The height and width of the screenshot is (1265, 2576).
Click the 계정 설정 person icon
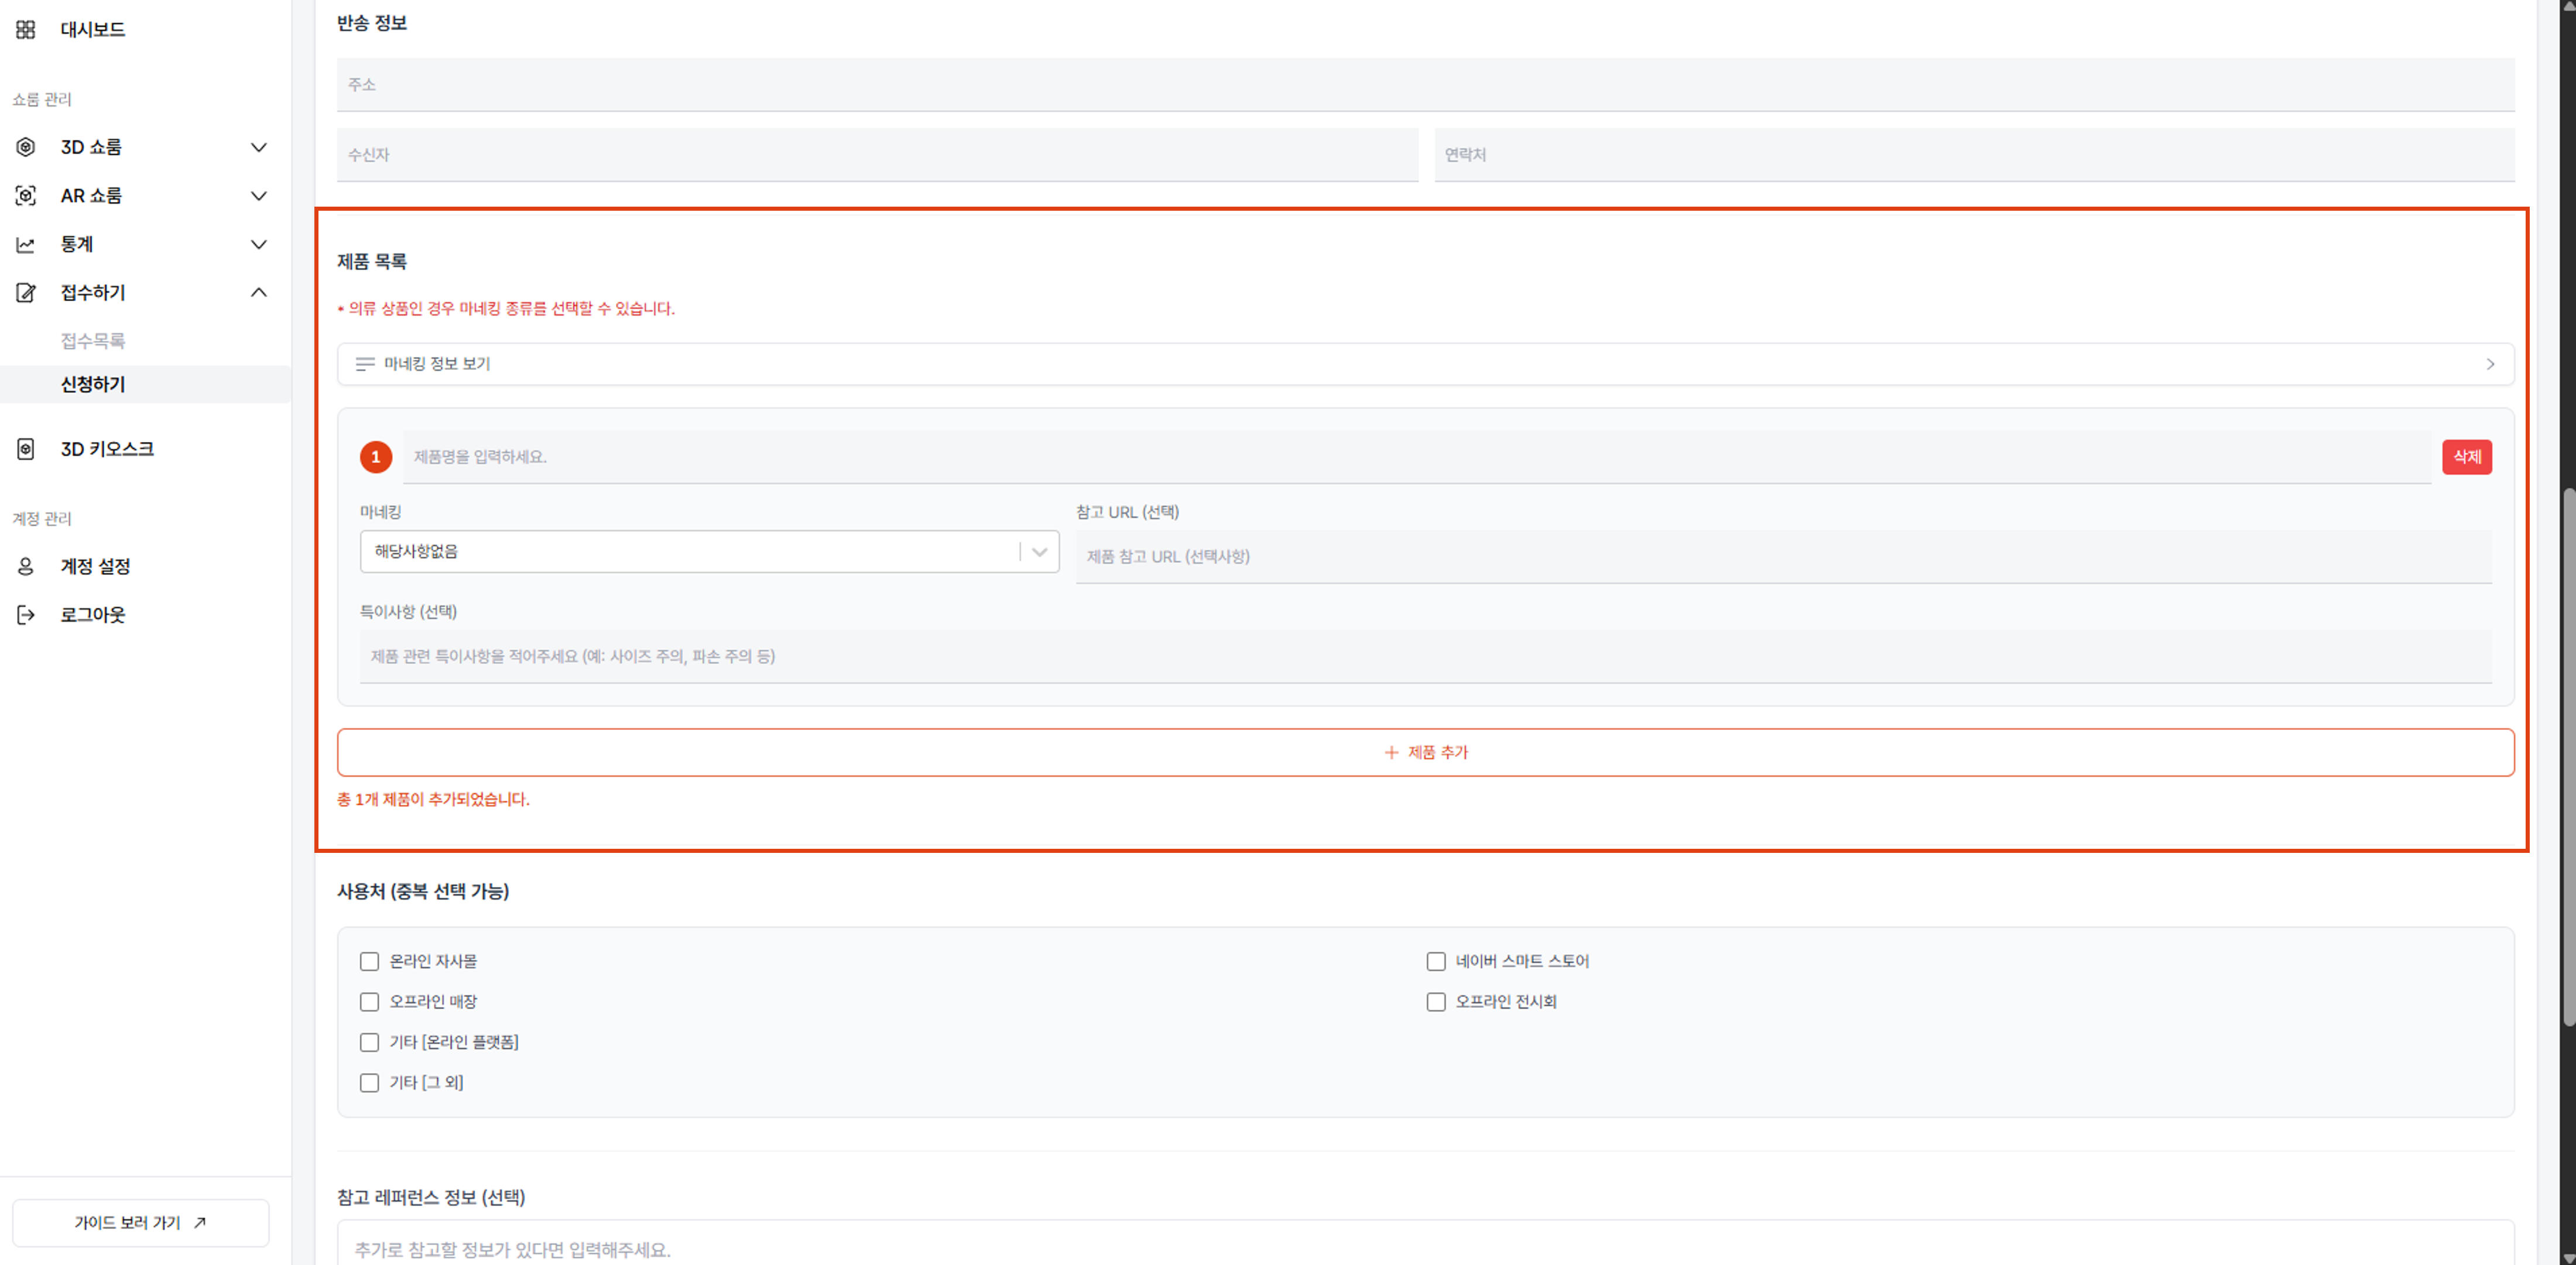coord(26,567)
